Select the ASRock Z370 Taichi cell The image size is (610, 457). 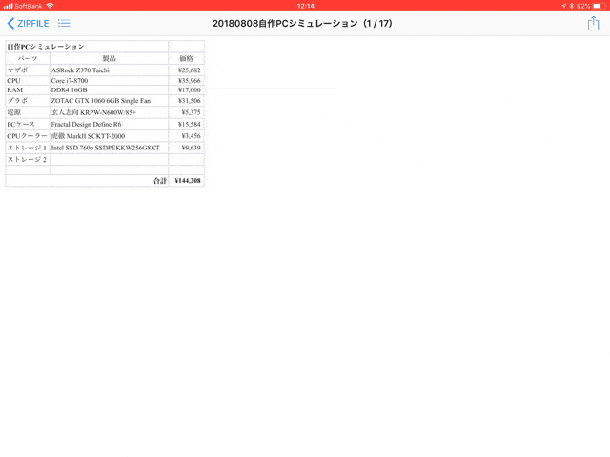pos(110,70)
